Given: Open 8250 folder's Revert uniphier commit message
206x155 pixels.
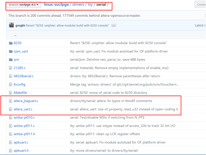Looking at the screenshot, I should pyautogui.click(x=119, y=43).
